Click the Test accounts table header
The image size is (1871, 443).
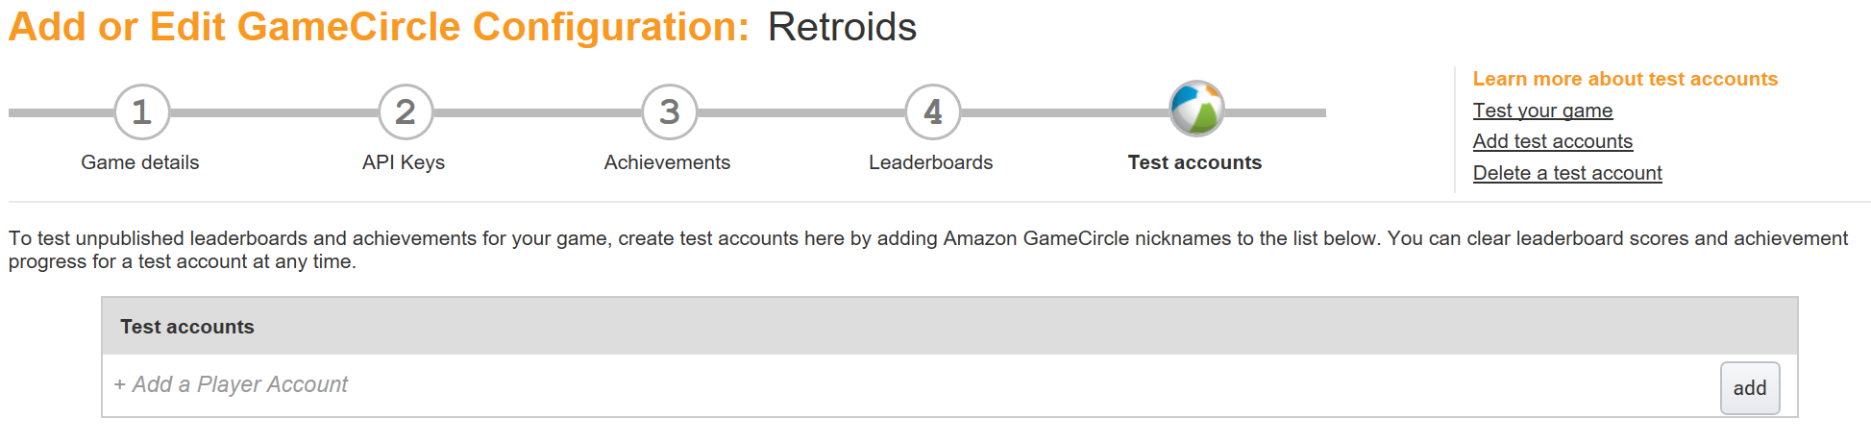[187, 327]
